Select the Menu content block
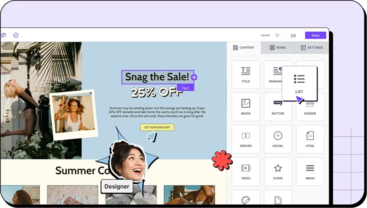The height and width of the screenshot is (208, 367). [x=310, y=172]
